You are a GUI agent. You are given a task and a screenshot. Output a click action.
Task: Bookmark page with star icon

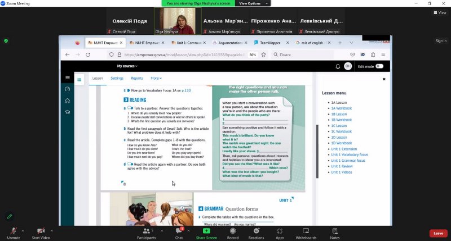(x=263, y=54)
